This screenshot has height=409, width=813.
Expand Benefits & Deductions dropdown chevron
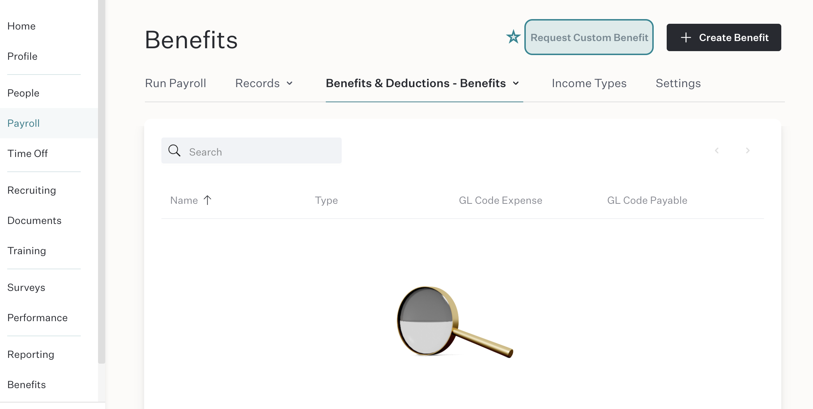(516, 84)
